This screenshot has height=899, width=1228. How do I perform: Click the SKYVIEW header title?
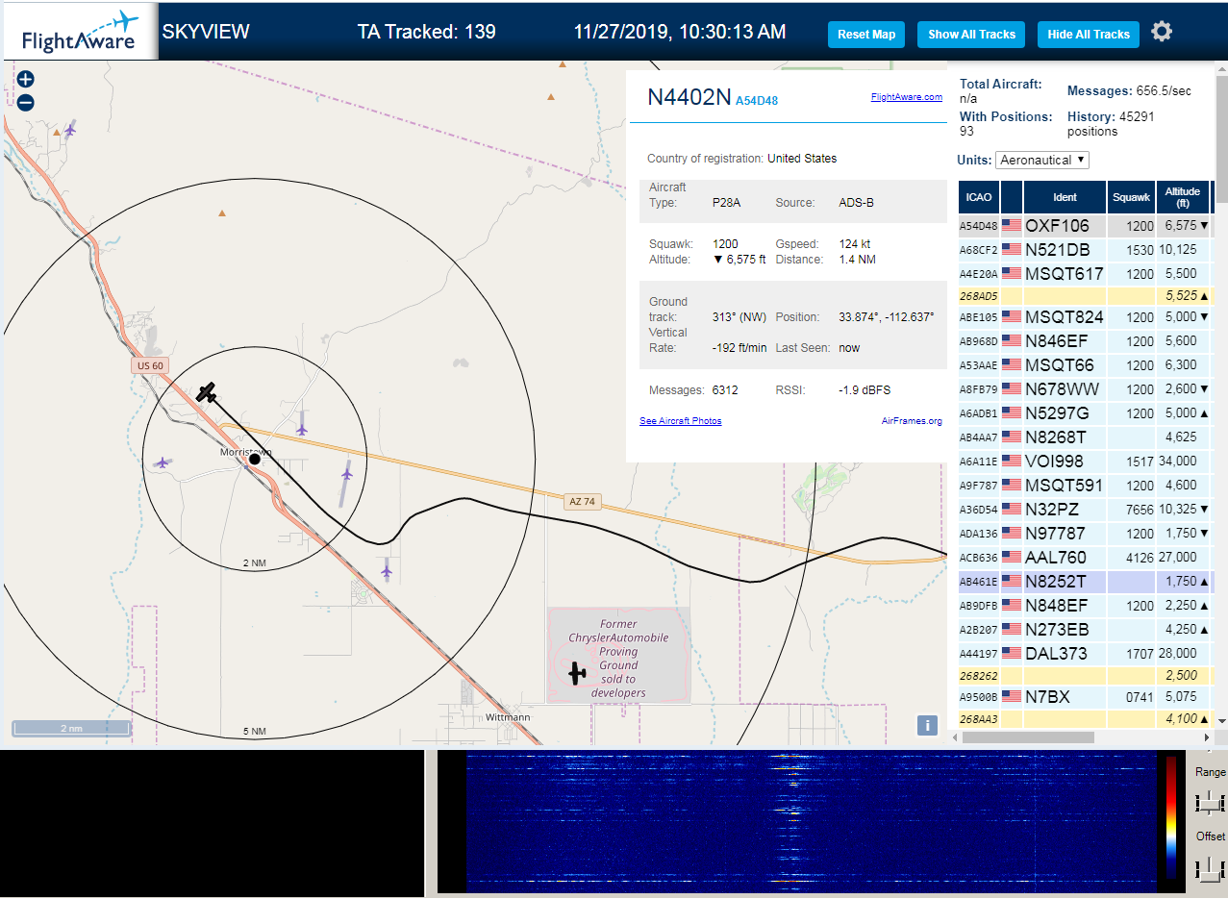click(x=206, y=32)
